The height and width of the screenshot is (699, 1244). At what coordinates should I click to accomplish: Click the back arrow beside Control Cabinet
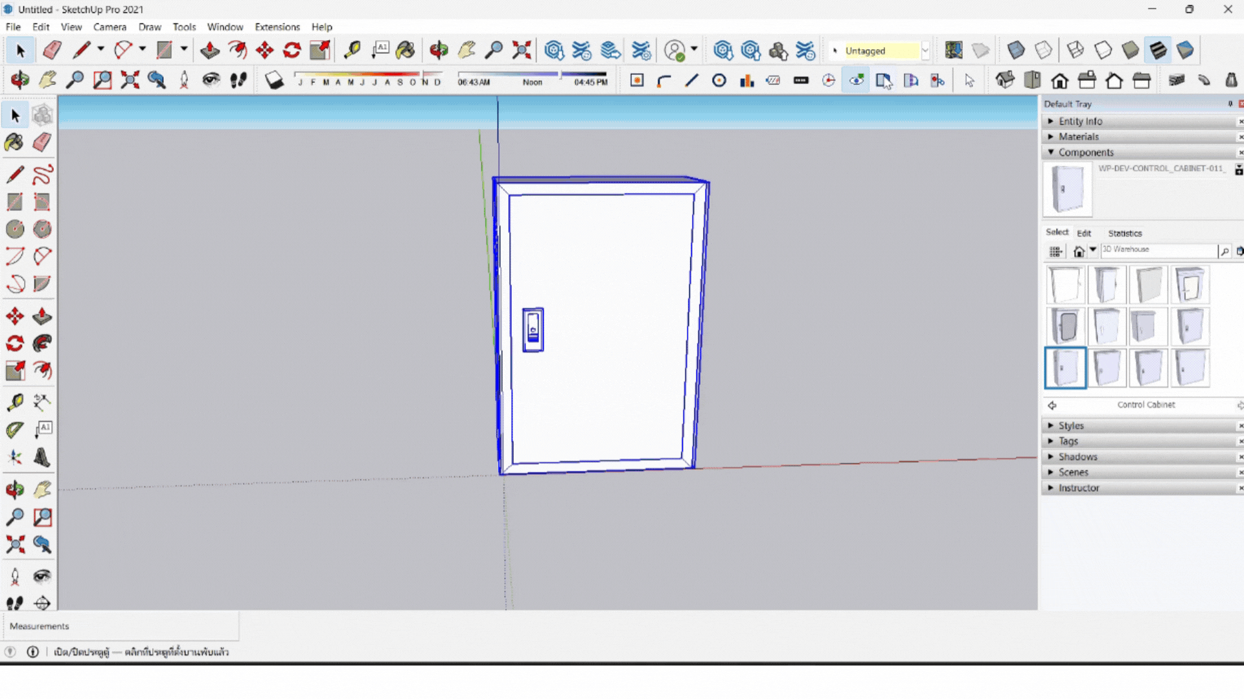pos(1052,405)
